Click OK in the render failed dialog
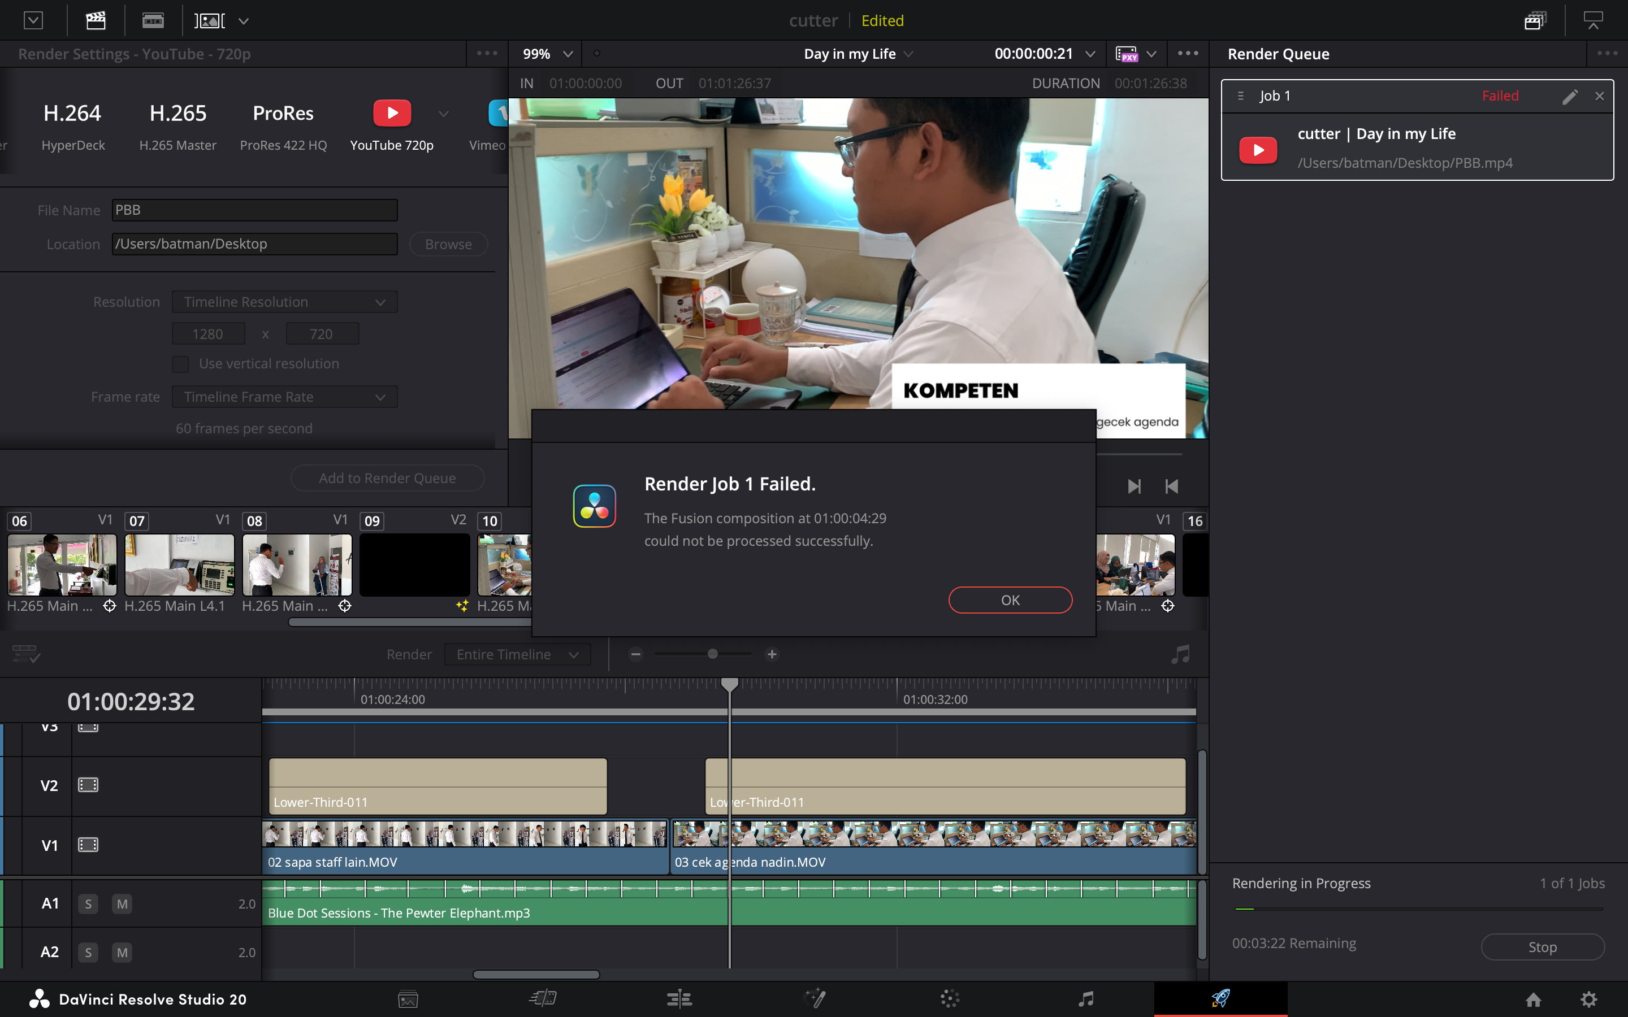Screen dimensions: 1628x1017 1010,600
